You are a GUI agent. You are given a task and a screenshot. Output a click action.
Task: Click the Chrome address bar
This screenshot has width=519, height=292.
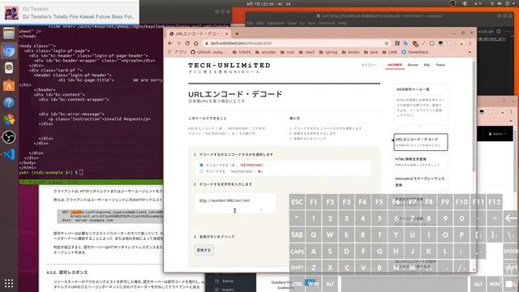tap(294, 43)
